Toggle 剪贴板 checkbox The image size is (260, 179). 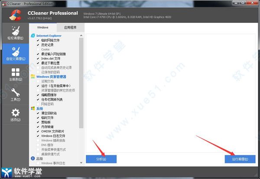[38, 122]
